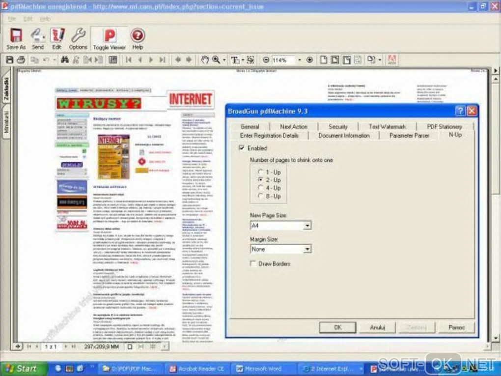Screen dimensions: 501x376
Task: Click the Anuluj cancel button
Action: (x=377, y=327)
